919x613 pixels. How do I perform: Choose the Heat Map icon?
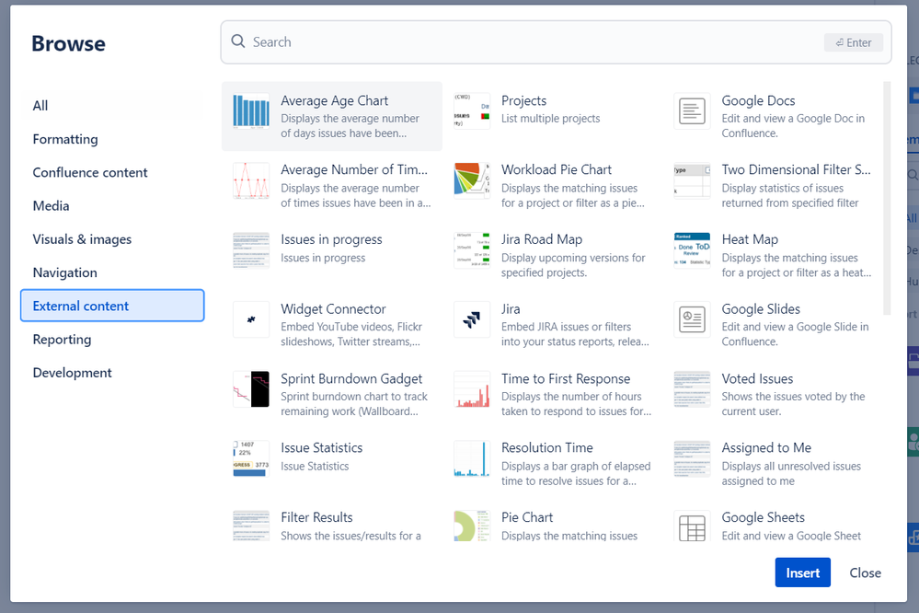click(692, 249)
